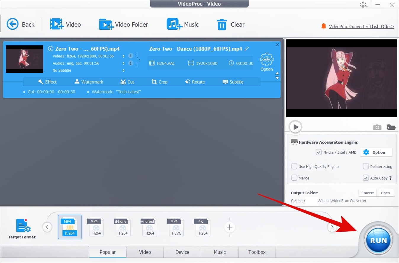Toggle the Auto Copy checkbox

366,178
